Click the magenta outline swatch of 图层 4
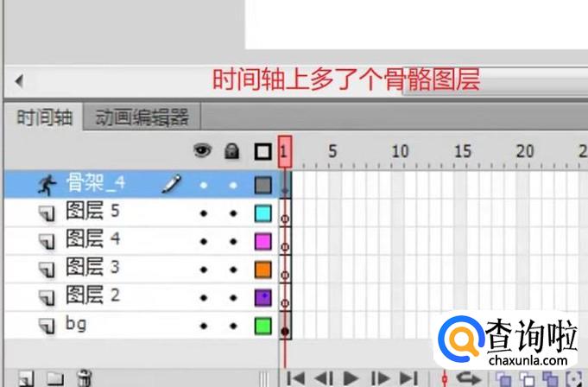 (x=263, y=241)
